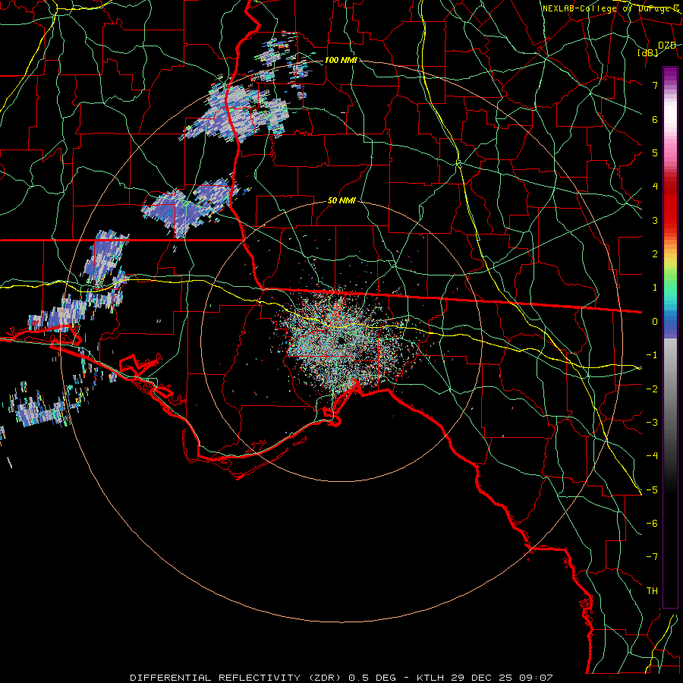Click the 7 value on the color scale
Viewport: 683px width, 683px height.
pyautogui.click(x=655, y=85)
